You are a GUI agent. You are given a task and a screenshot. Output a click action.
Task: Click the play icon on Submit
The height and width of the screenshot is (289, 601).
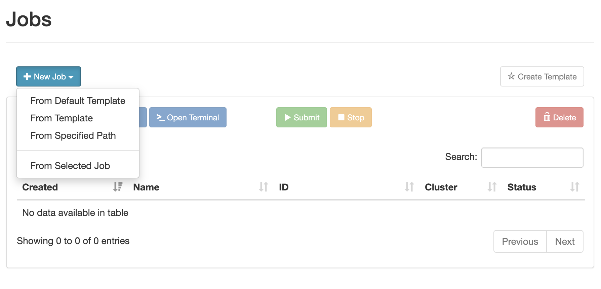[x=287, y=117]
